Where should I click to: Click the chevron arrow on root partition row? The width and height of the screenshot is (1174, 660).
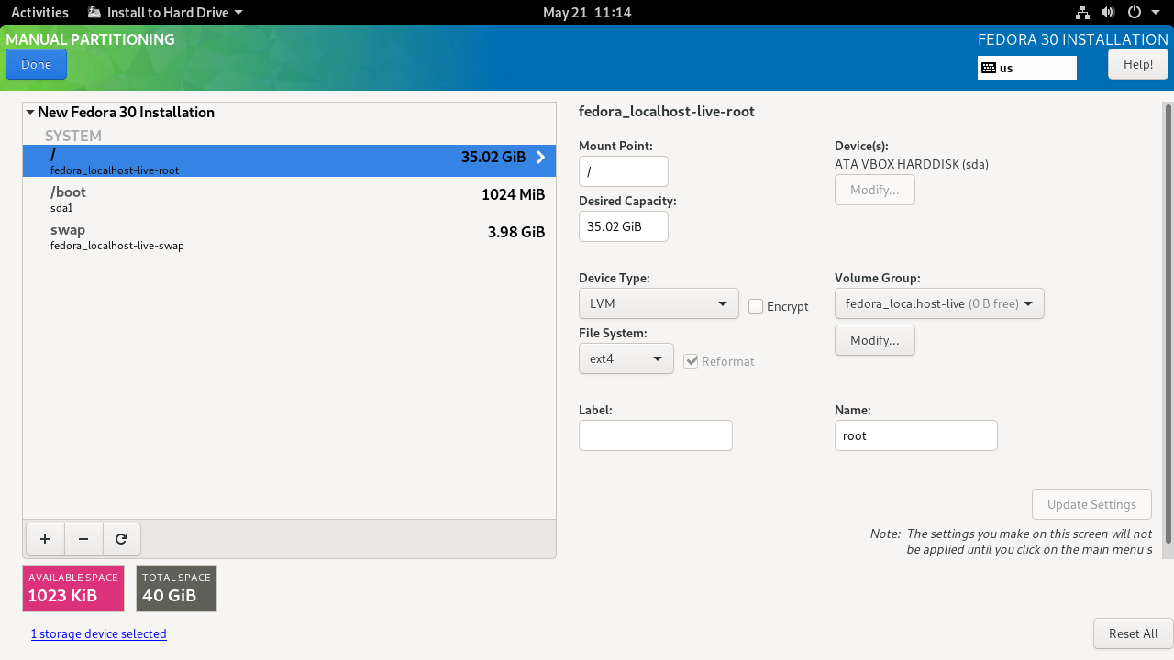point(540,158)
